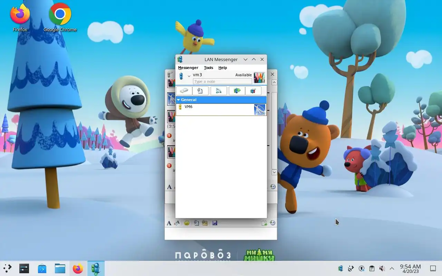Open the smiley emoticon picker
The width and height of the screenshot is (442, 276).
187,223
